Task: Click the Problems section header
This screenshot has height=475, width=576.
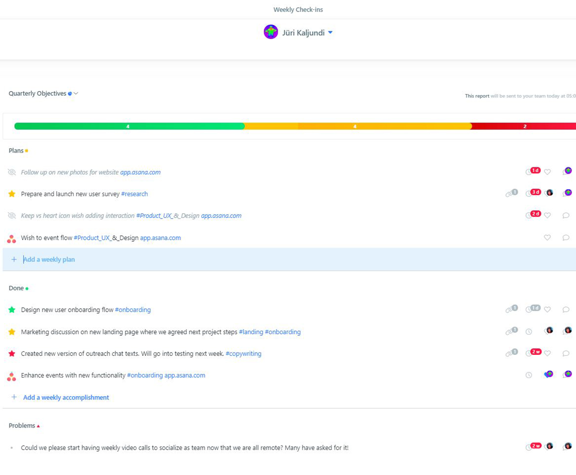Action: click(22, 425)
